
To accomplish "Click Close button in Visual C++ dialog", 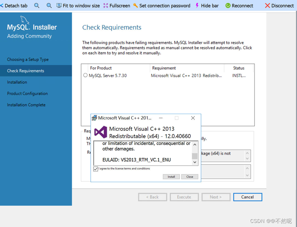I will coord(190,177).
